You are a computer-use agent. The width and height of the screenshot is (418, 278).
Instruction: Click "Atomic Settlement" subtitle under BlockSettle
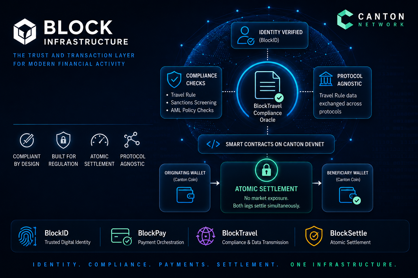pos(351,242)
